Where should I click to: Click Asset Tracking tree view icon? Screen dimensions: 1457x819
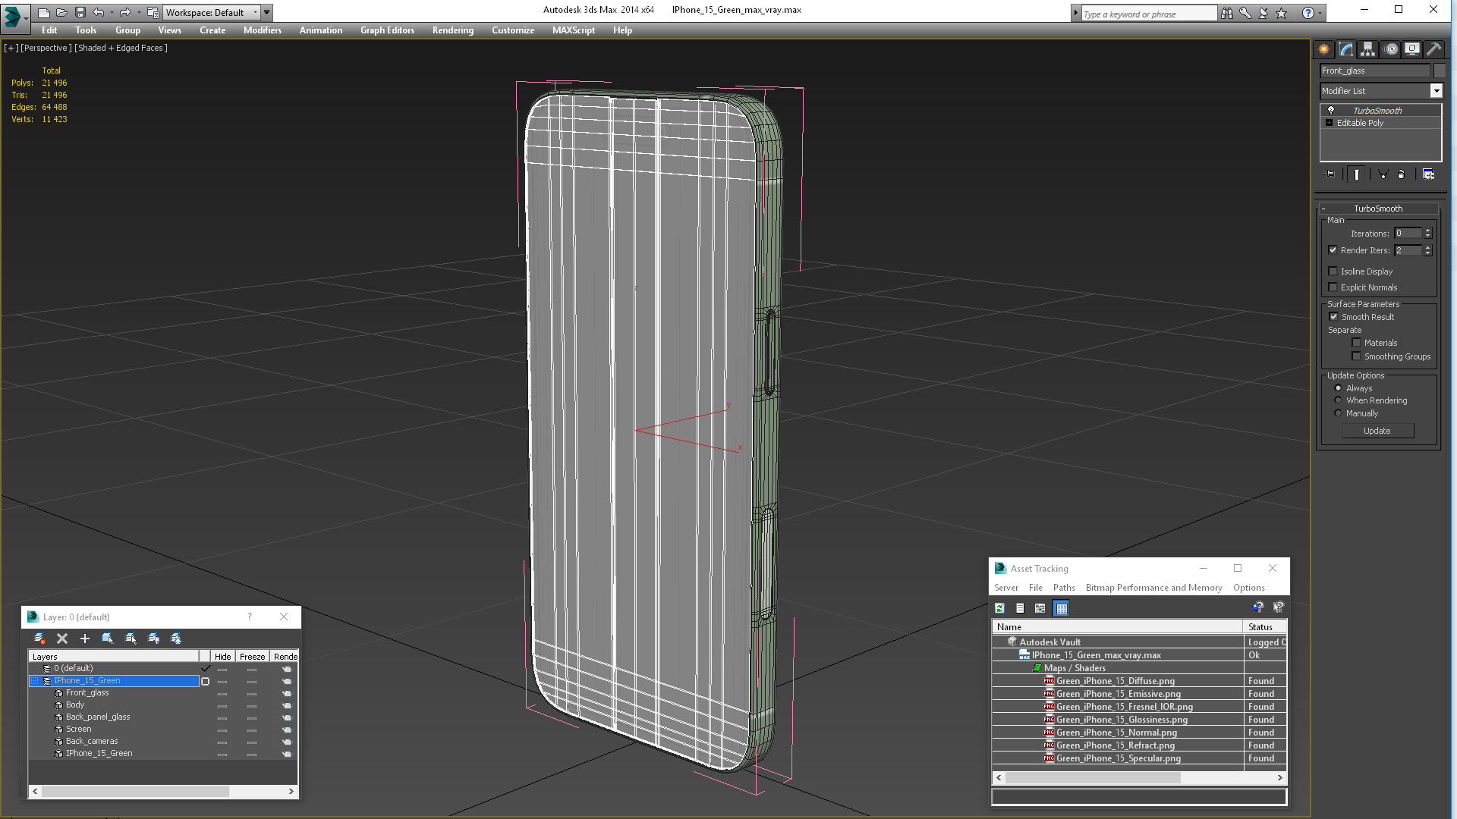pyautogui.click(x=1040, y=608)
